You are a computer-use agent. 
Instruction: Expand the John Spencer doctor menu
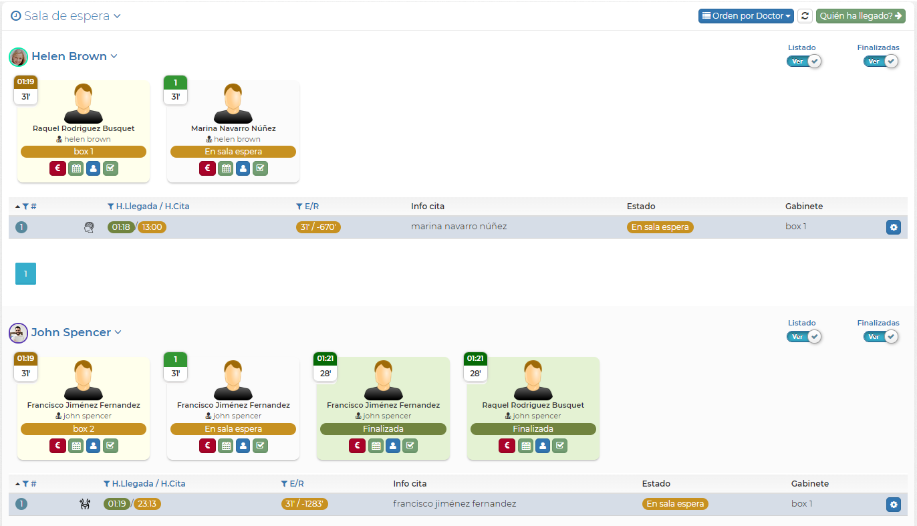click(118, 332)
